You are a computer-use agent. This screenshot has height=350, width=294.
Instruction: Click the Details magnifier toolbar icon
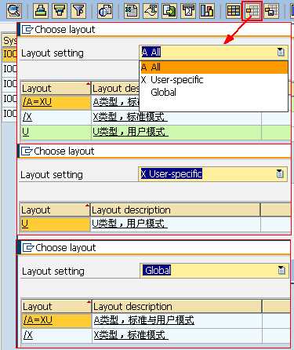pos(14,10)
